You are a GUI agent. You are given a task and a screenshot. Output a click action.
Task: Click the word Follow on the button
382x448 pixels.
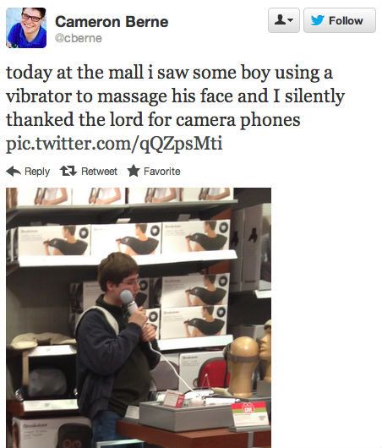coord(346,20)
